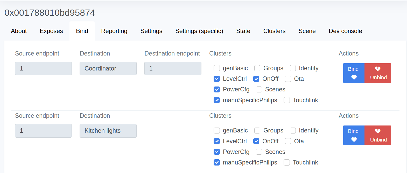Select the Kitchen lights source endpoint field
Screen dimensions: 407x173
(43, 131)
